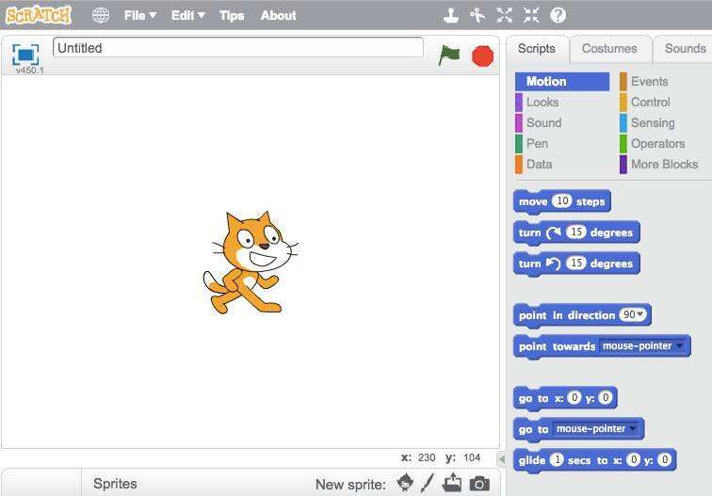This screenshot has width=712, height=496.
Task: Select the Shrink sprite tool
Action: click(x=531, y=15)
